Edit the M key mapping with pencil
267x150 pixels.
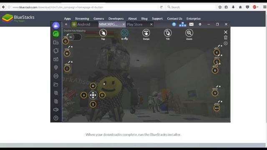(x=69, y=47)
